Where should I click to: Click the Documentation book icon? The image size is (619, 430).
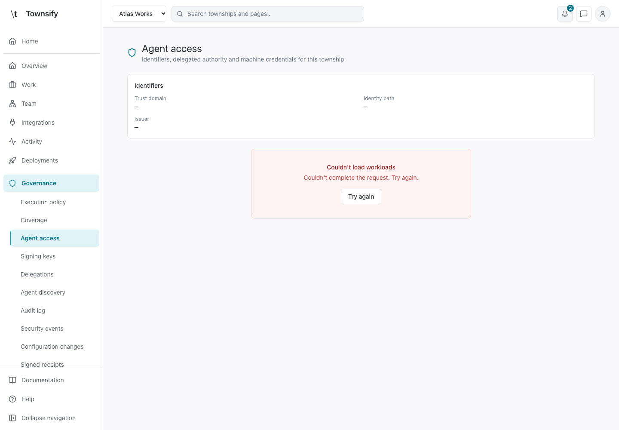coord(12,380)
